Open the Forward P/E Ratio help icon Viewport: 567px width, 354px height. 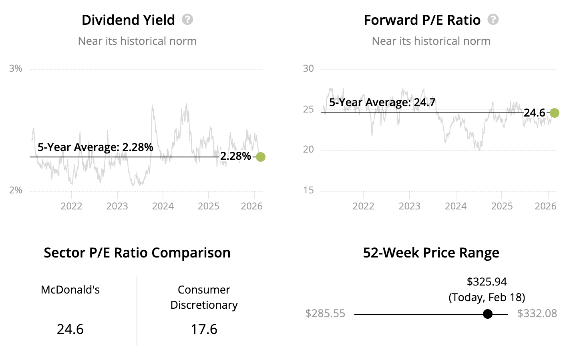[493, 19]
